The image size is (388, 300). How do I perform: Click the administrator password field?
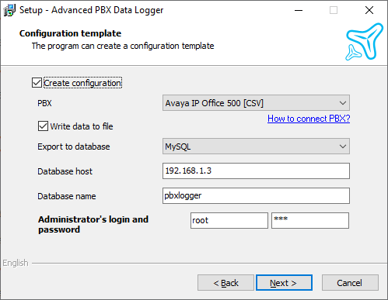pyautogui.click(x=310, y=220)
